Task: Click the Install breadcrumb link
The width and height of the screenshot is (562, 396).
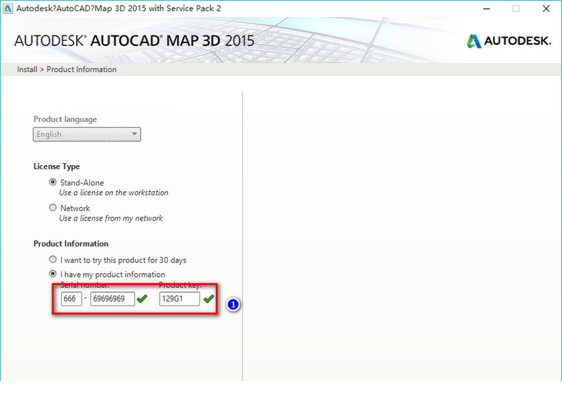Action: point(27,69)
